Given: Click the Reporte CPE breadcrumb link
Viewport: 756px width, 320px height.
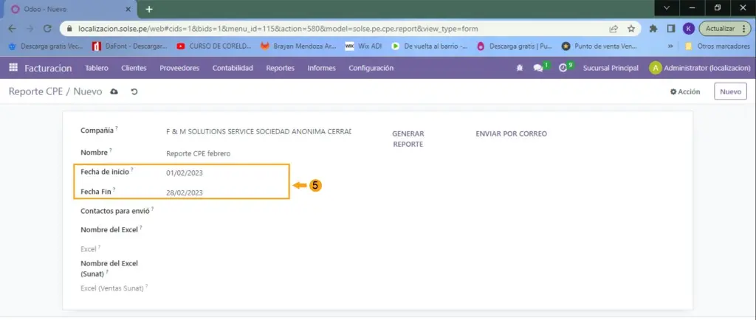Looking at the screenshot, I should tap(35, 92).
